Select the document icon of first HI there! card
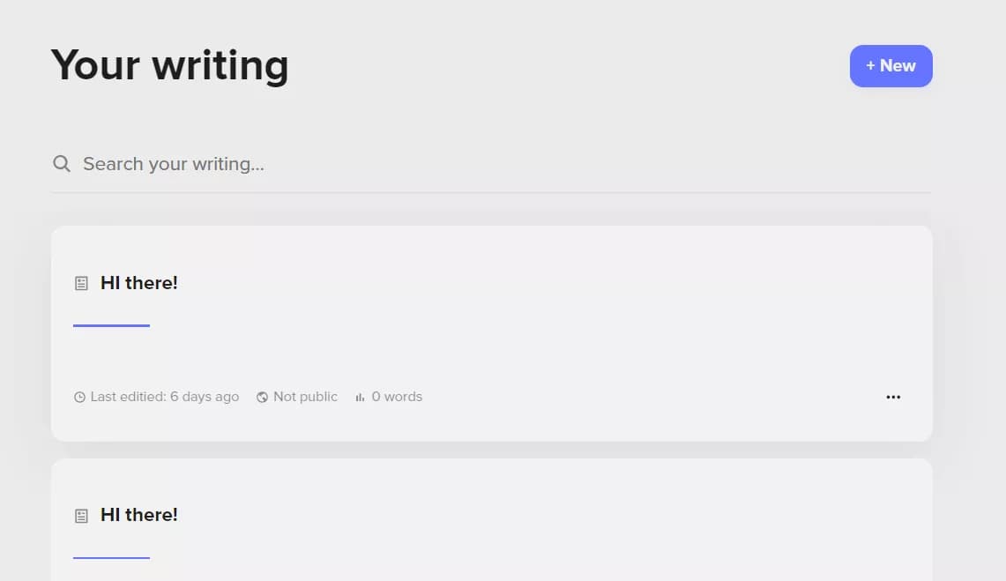The height and width of the screenshot is (581, 1006). point(81,283)
